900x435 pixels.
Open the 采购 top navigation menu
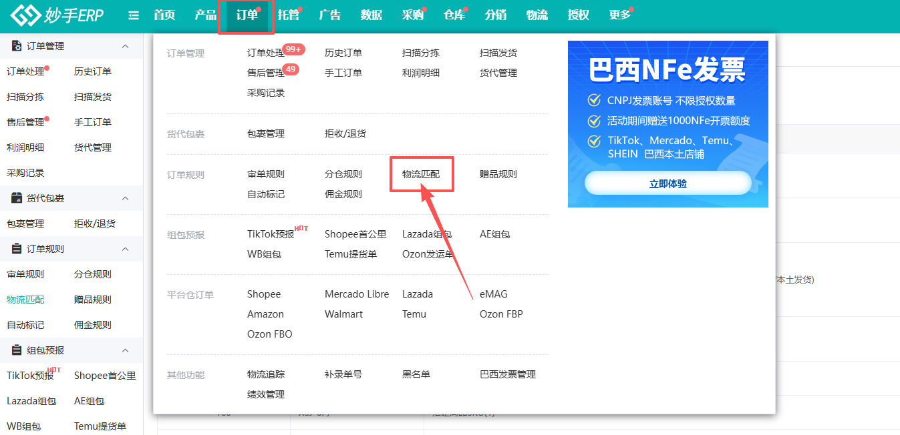pyautogui.click(x=413, y=15)
